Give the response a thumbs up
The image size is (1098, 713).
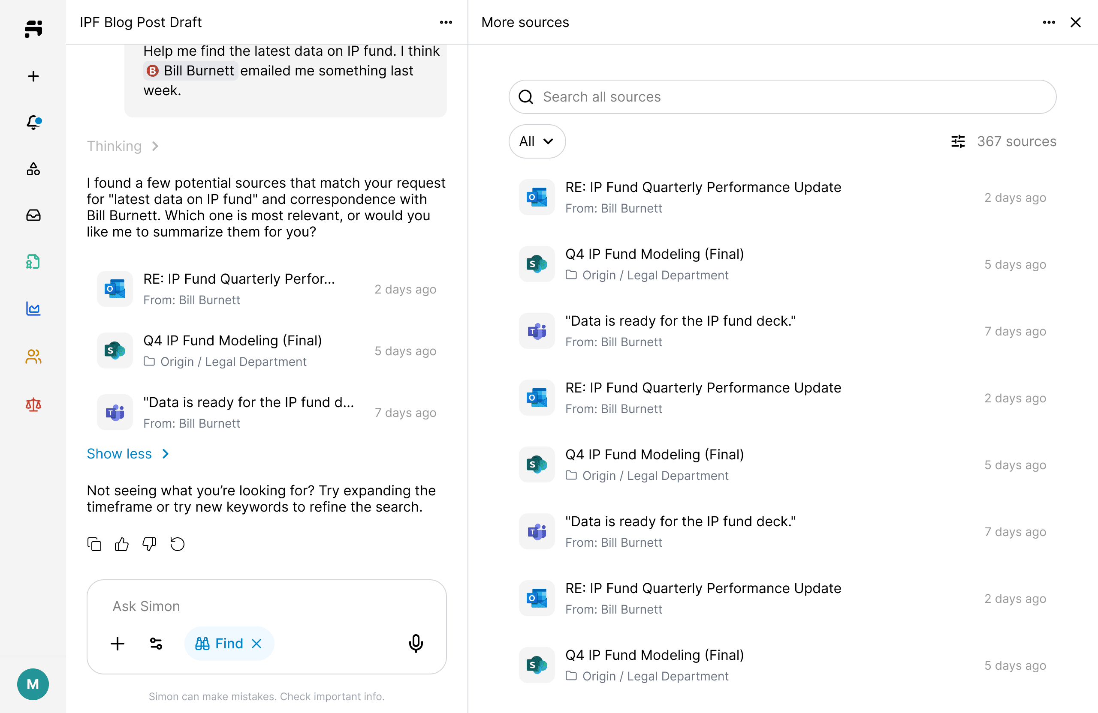122,544
